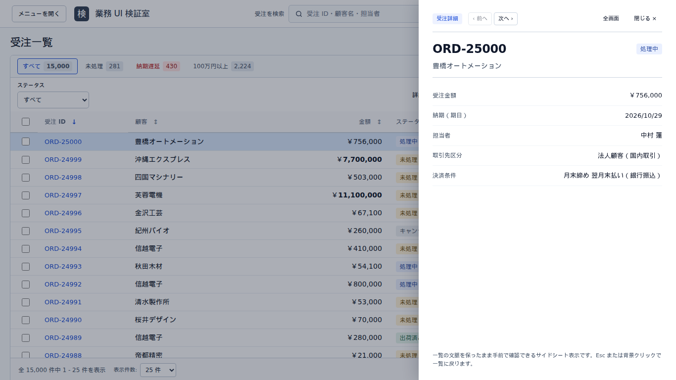Check the ORD-24994 row checkbox
Image resolution: width=676 pixels, height=380 pixels.
click(26, 248)
